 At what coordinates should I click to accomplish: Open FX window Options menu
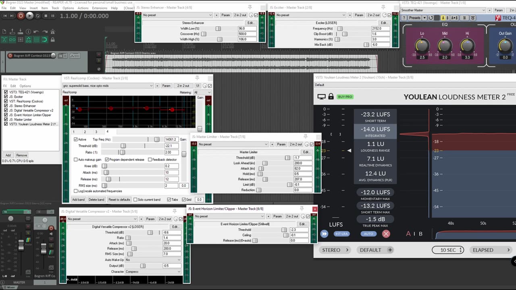point(25,86)
